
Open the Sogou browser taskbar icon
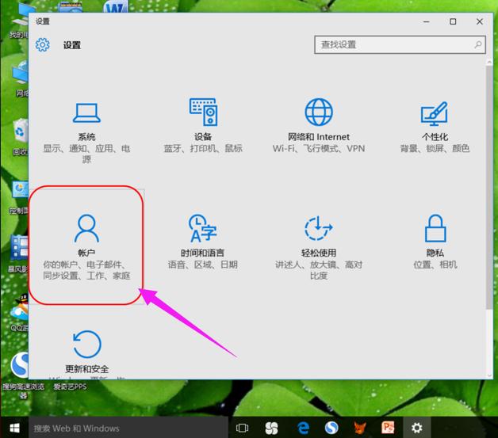331,428
